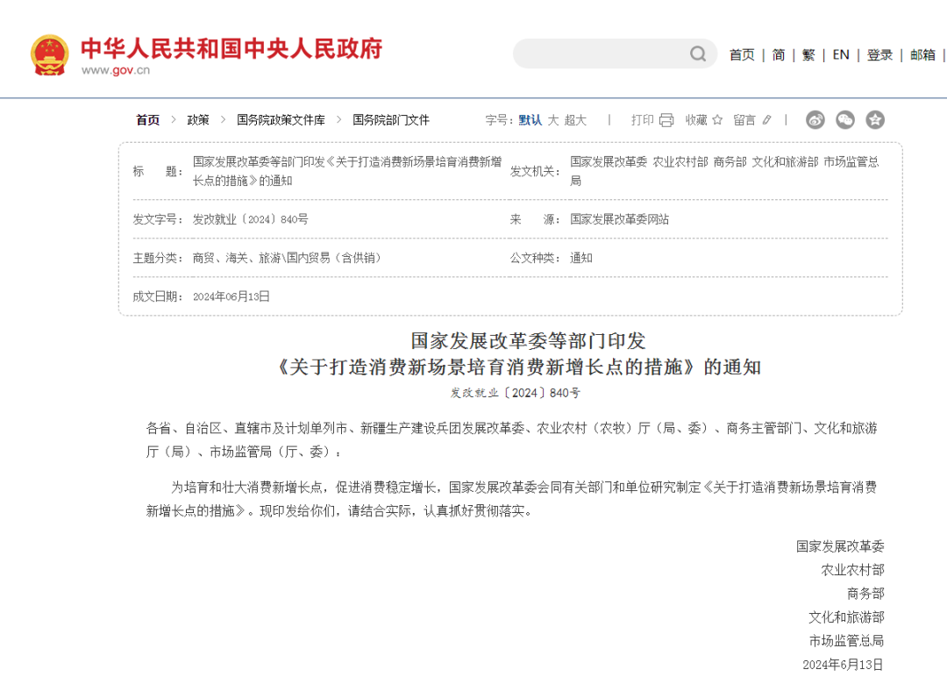Click the 字号 label

point(500,119)
